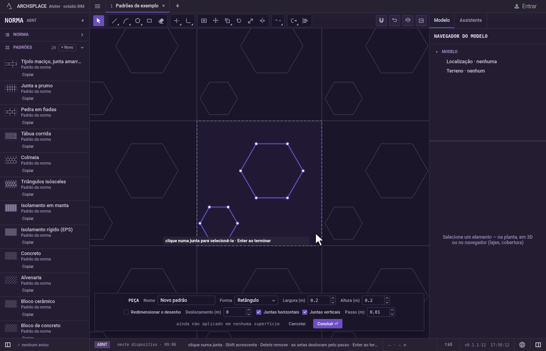Choose the rotate tool
546x351 pixels.
(239, 21)
